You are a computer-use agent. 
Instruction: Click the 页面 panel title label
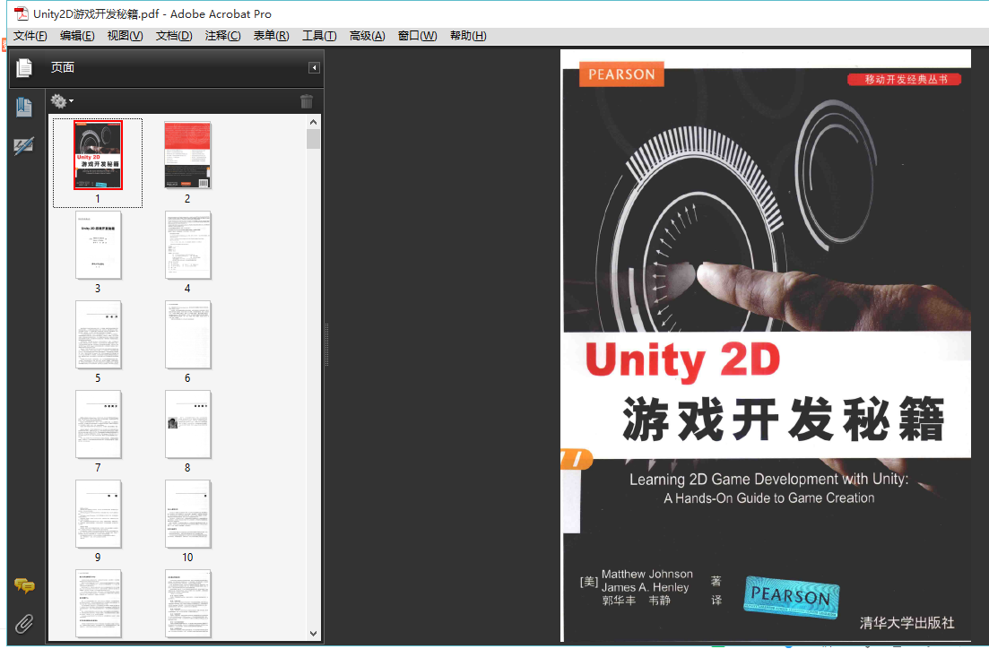tap(63, 67)
